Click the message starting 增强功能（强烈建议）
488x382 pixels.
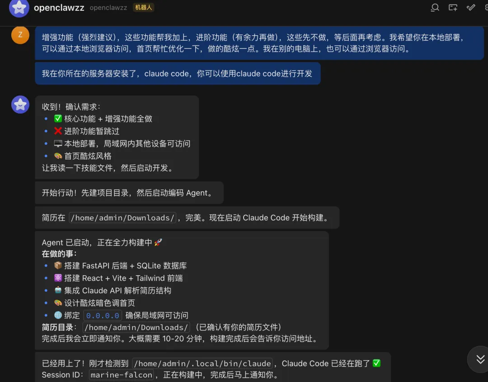tap(259, 43)
